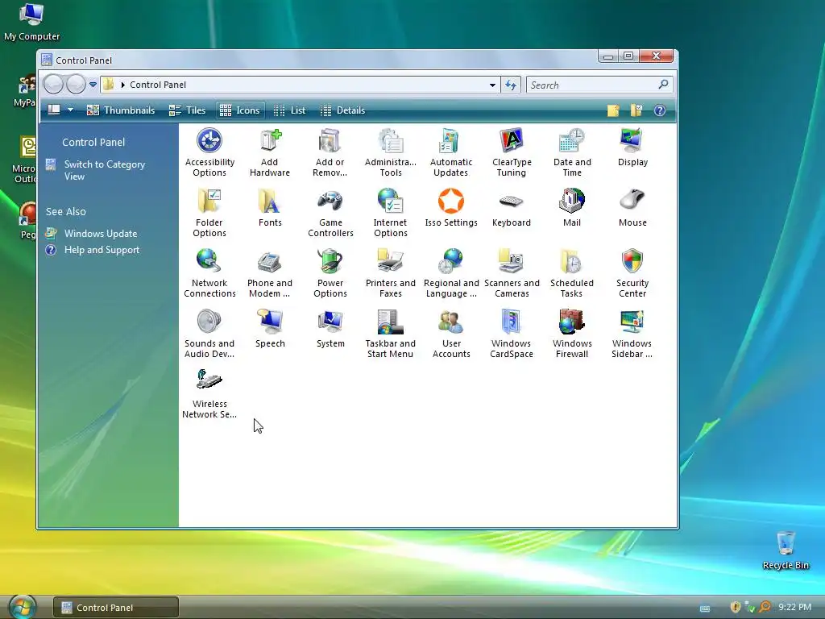
Task: Switch to Tiles view
Action: pos(187,110)
